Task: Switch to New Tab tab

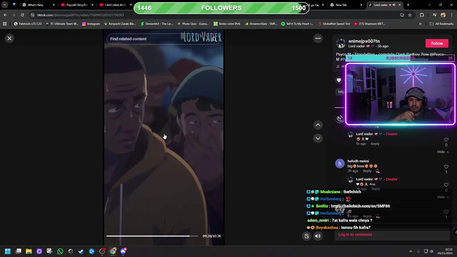Action: coord(345,5)
